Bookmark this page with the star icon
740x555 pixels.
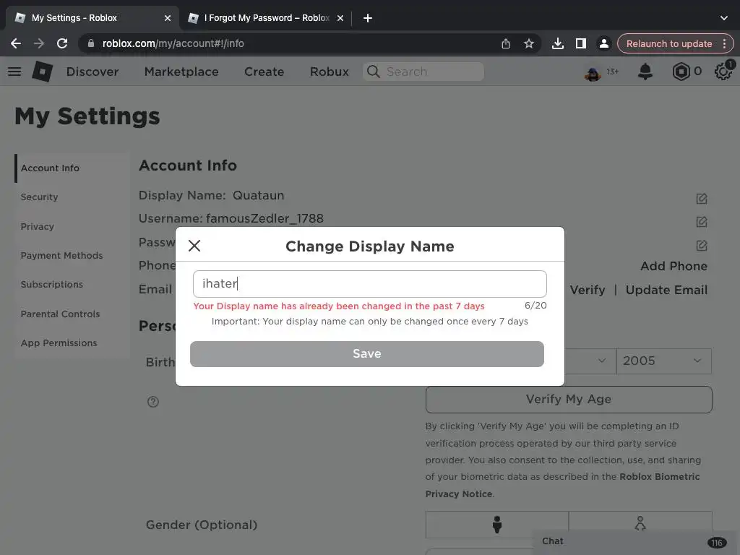(528, 43)
